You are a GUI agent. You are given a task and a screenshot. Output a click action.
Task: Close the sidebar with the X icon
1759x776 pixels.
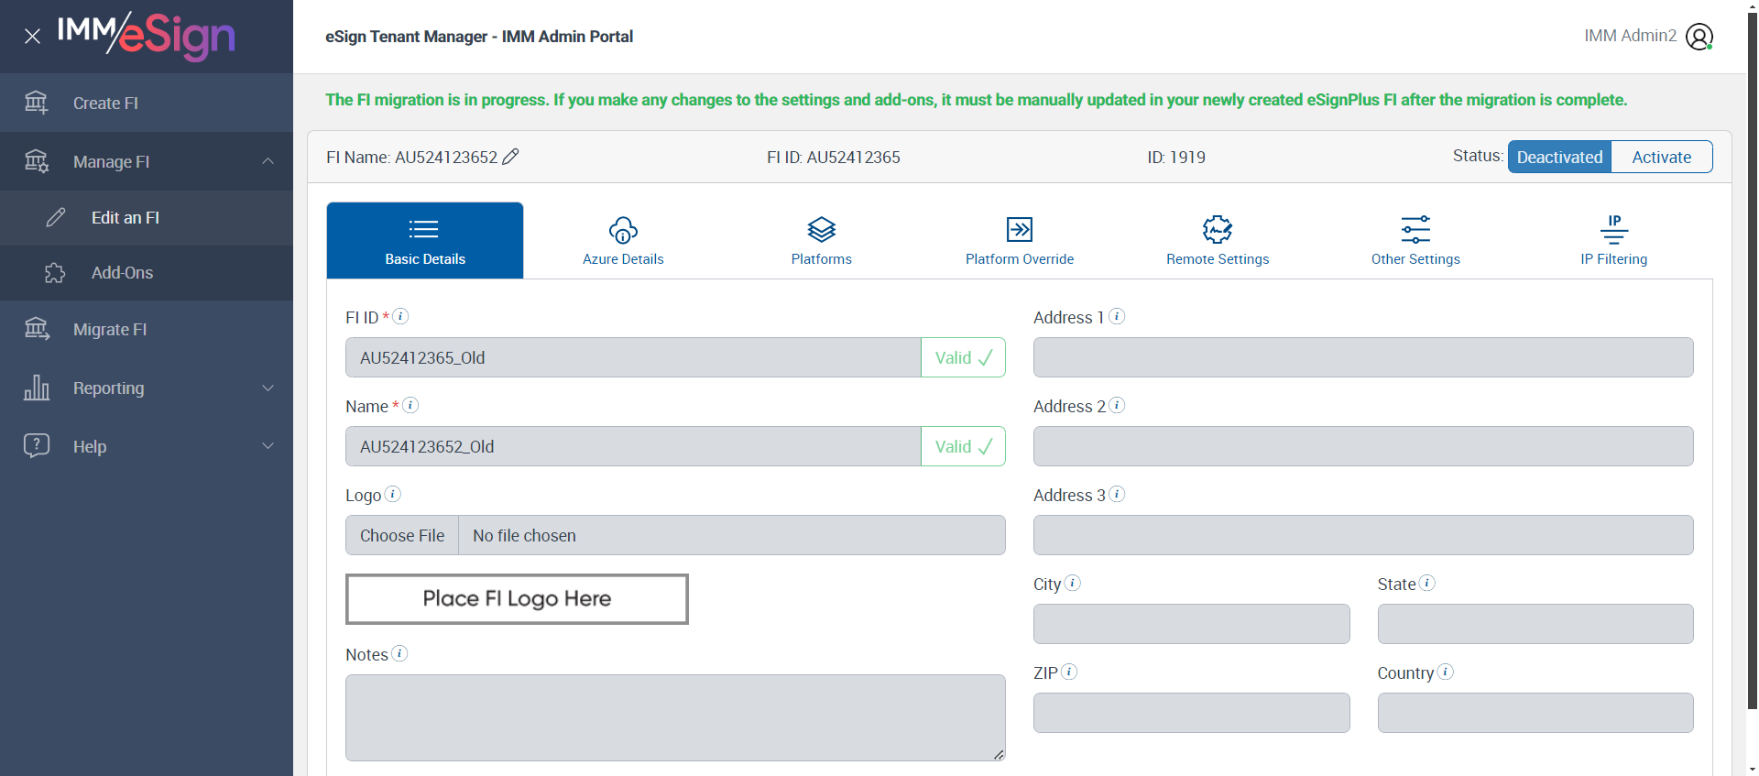[x=32, y=37]
